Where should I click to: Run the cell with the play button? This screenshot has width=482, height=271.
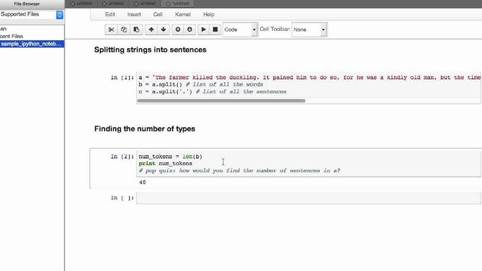pos(204,29)
